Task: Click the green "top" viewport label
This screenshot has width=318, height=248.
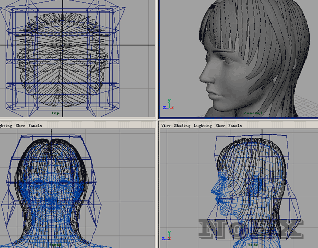Action: pyautogui.click(x=55, y=113)
